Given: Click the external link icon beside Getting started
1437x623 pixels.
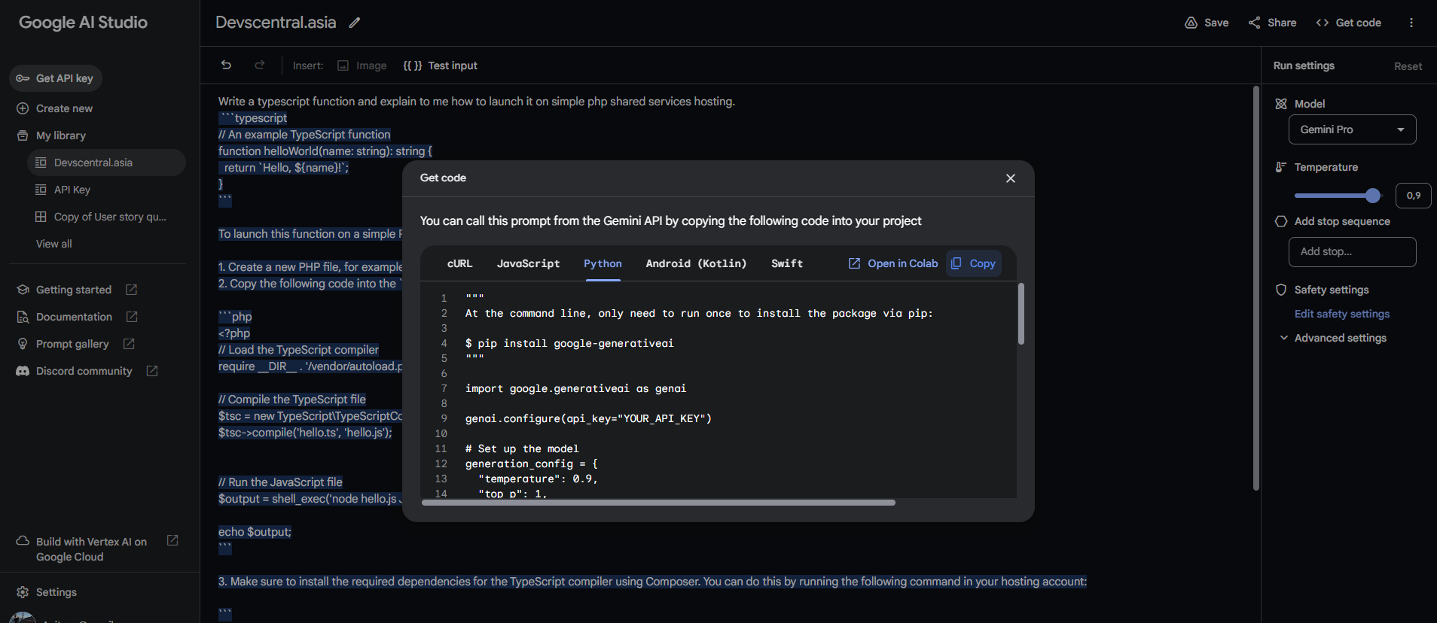Looking at the screenshot, I should (131, 290).
